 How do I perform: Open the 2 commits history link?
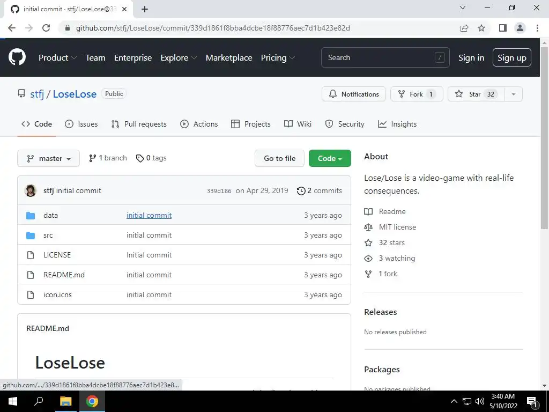(320, 190)
